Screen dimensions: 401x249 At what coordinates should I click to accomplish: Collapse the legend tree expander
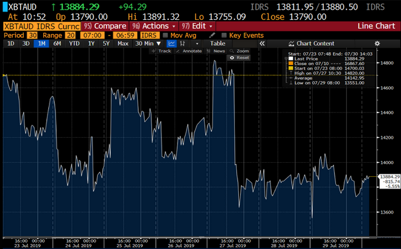pos(286,59)
